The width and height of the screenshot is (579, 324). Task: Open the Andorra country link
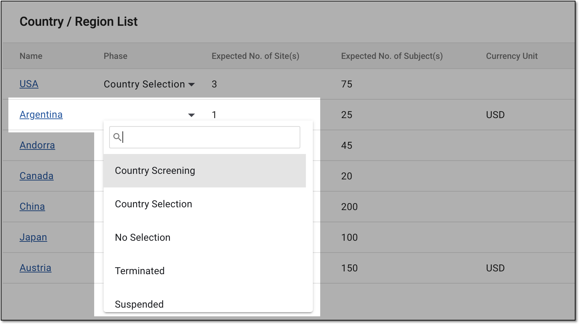point(37,145)
